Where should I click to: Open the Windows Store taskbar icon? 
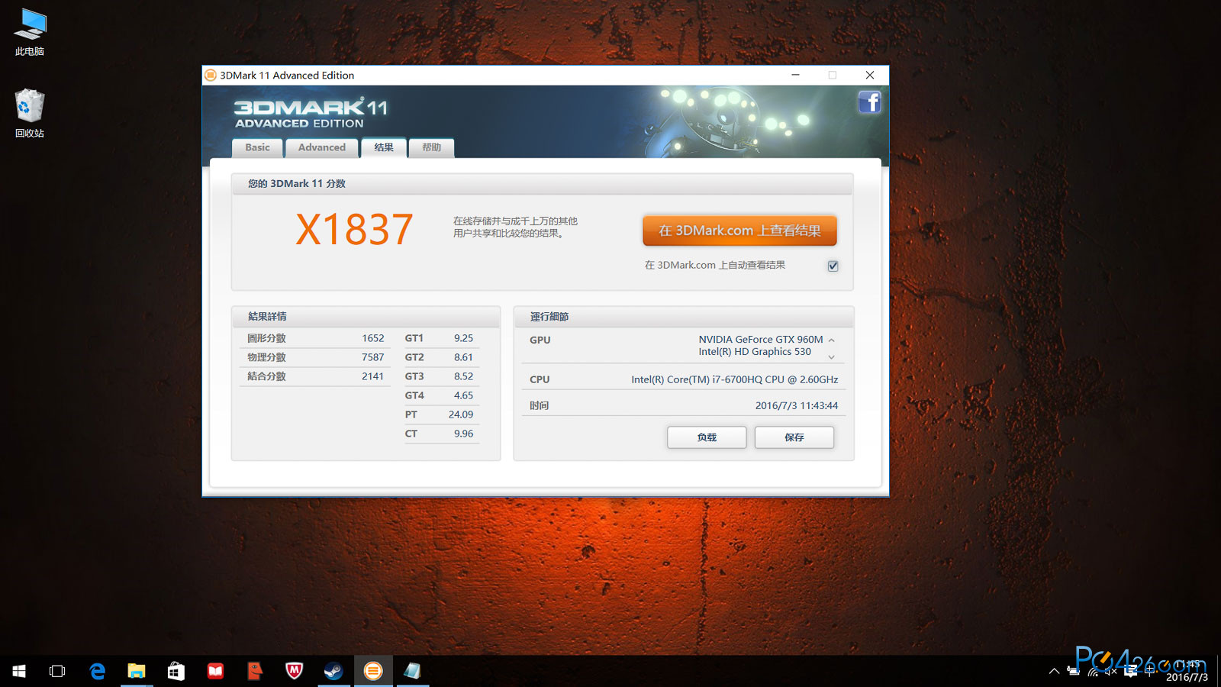(x=176, y=671)
